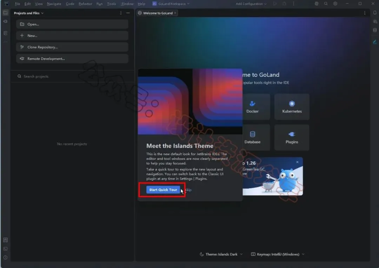Click the 'No recent projects' text
This screenshot has width=379, height=268.
[x=72, y=144]
